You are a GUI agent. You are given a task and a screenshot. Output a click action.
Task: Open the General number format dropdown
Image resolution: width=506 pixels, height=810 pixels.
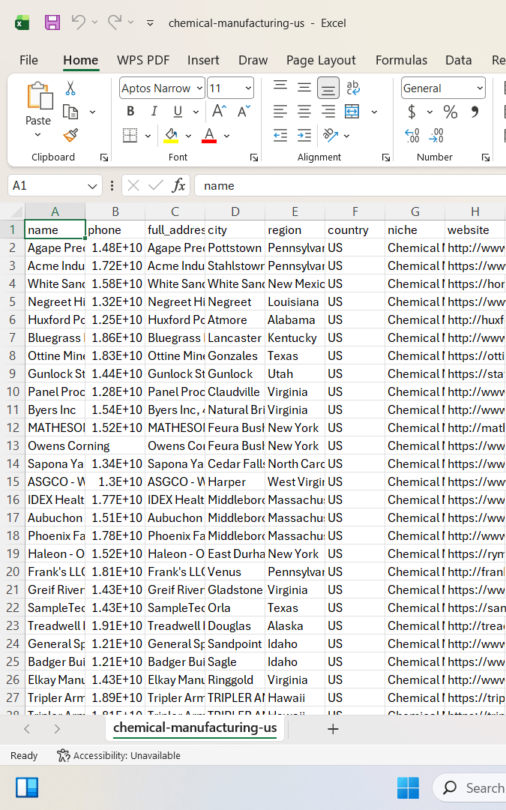pos(481,88)
